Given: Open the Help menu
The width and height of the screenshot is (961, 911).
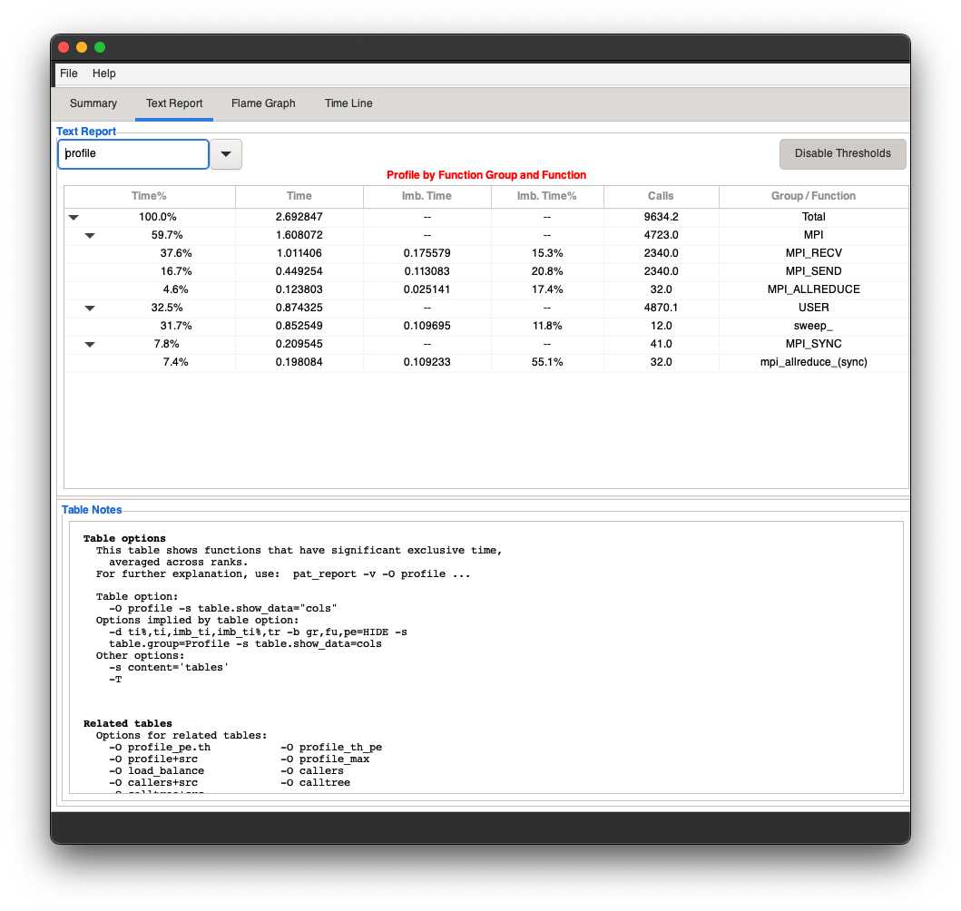Looking at the screenshot, I should pos(103,73).
